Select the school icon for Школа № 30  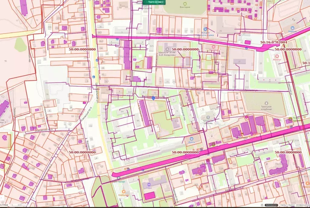(x=167, y=49)
